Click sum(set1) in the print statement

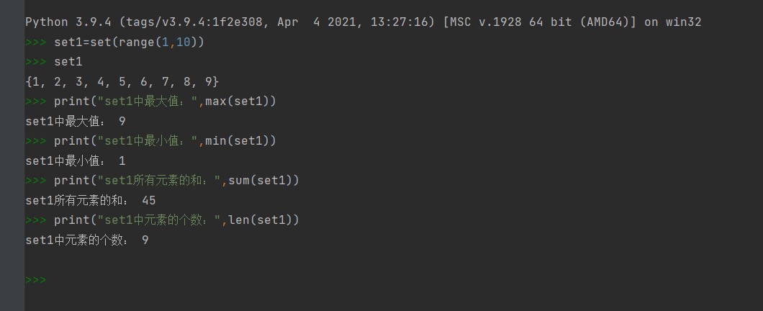point(263,181)
